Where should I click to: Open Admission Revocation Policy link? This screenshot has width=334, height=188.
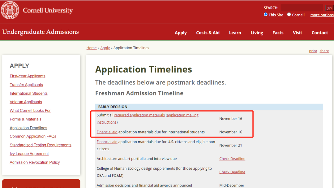[35, 162]
